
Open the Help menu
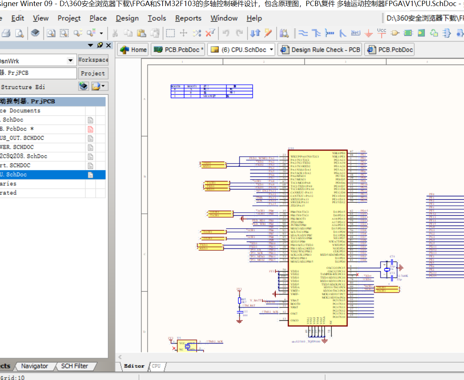point(254,18)
